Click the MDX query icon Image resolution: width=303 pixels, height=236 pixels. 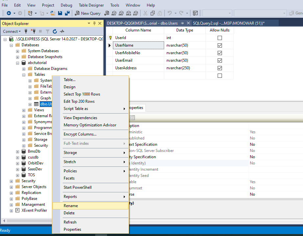114,13
